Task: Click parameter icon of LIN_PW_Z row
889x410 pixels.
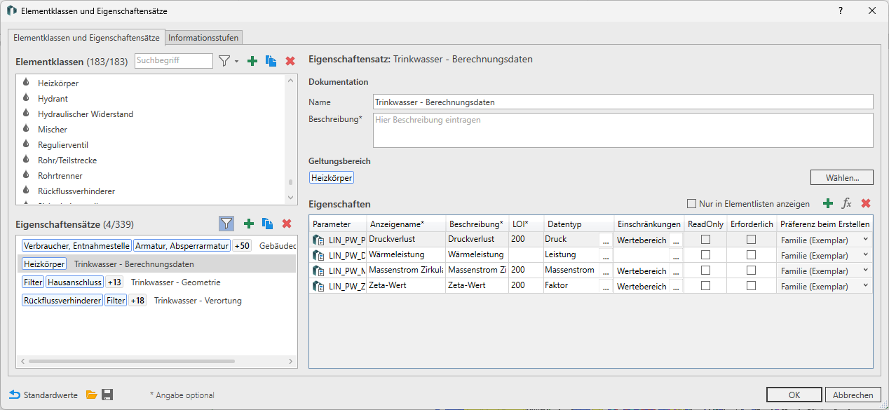Action: pyautogui.click(x=319, y=286)
